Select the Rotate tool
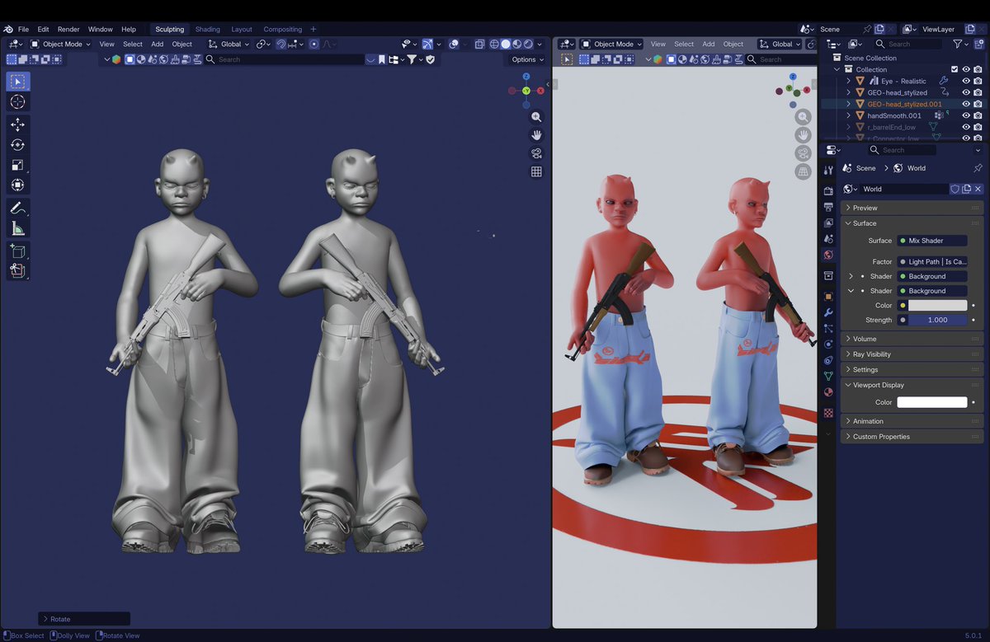This screenshot has height=642, width=990. pos(17,145)
